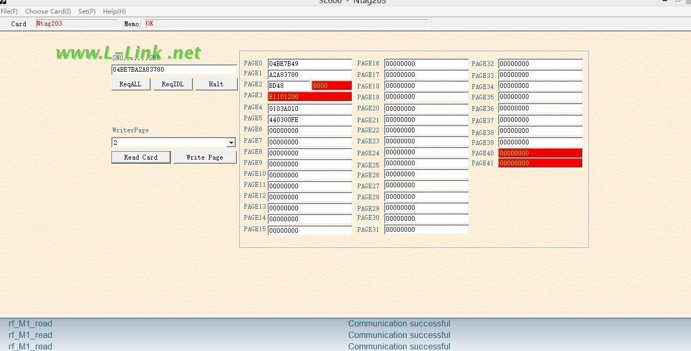Select the PAGE0 data field

click(x=309, y=64)
